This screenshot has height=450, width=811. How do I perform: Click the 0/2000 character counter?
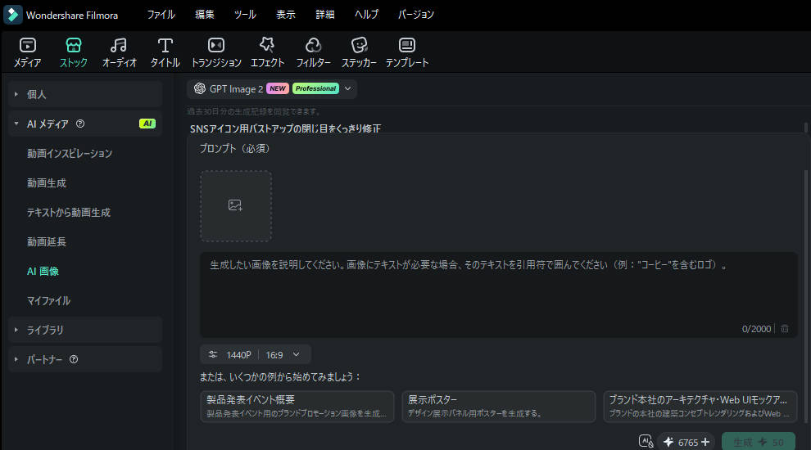tap(756, 329)
